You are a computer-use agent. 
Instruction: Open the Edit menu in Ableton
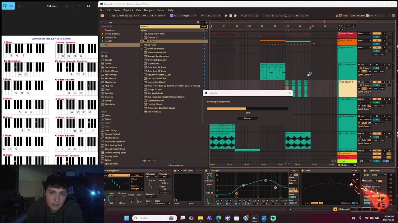[109, 10]
